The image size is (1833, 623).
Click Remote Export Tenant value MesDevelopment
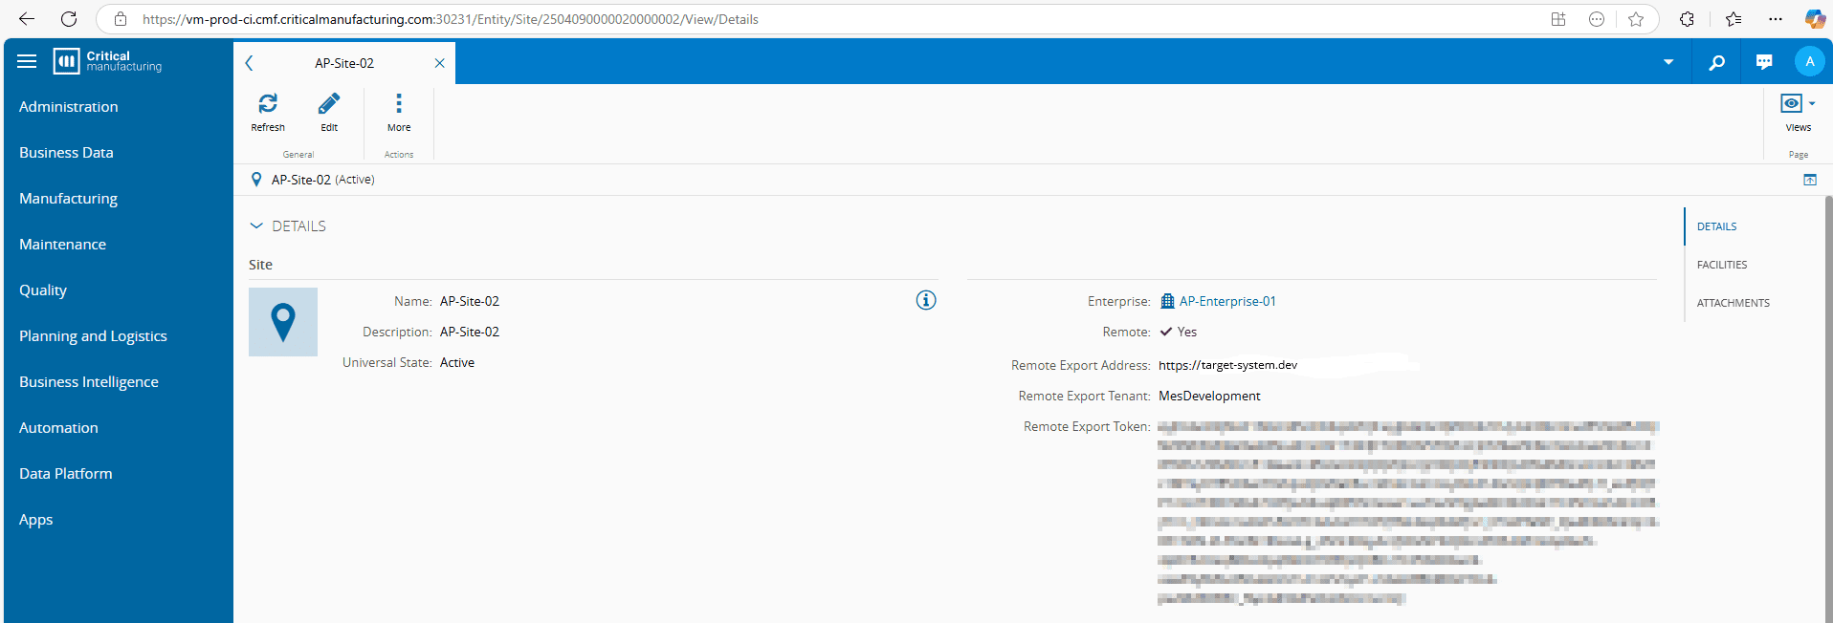(x=1209, y=396)
